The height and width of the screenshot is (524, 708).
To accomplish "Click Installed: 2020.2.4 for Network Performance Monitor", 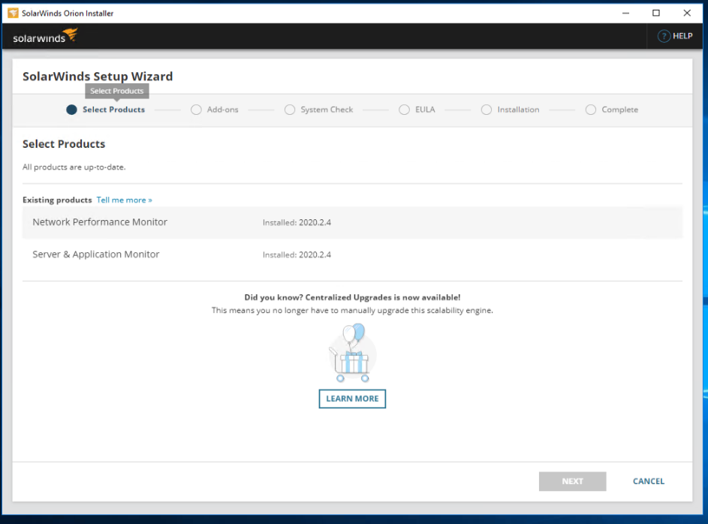I will (297, 222).
